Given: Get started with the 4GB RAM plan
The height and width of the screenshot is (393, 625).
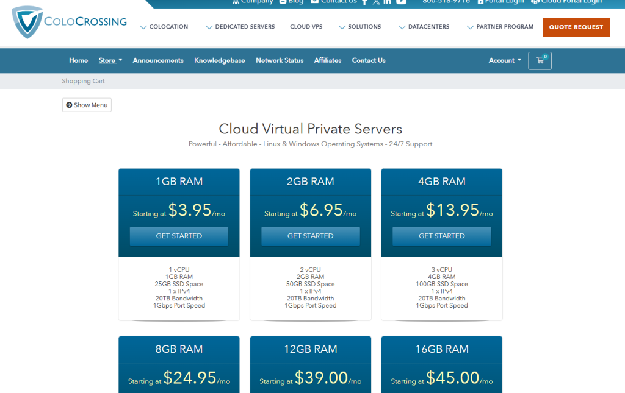Looking at the screenshot, I should [x=441, y=236].
